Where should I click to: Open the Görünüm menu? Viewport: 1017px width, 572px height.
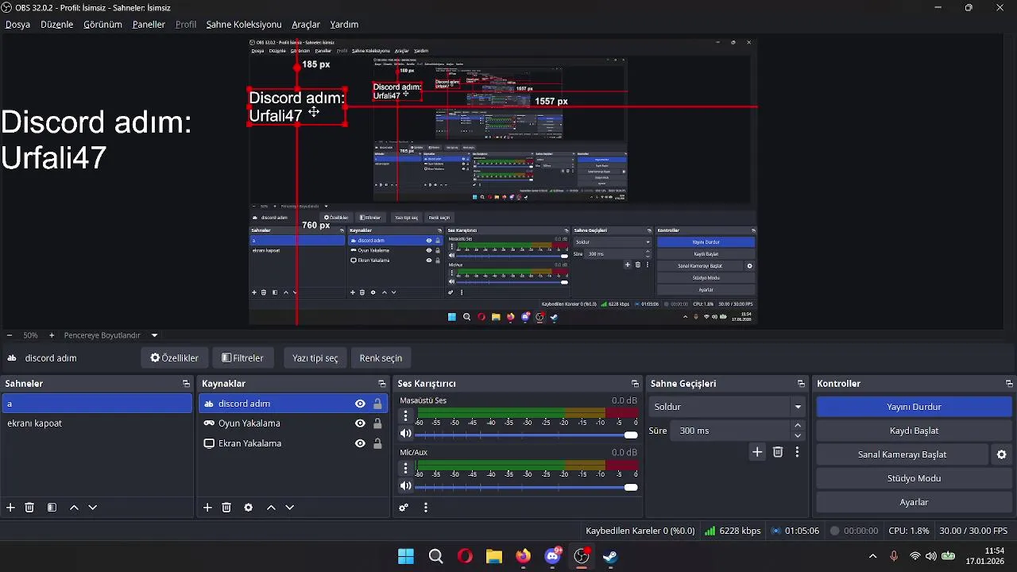click(103, 25)
